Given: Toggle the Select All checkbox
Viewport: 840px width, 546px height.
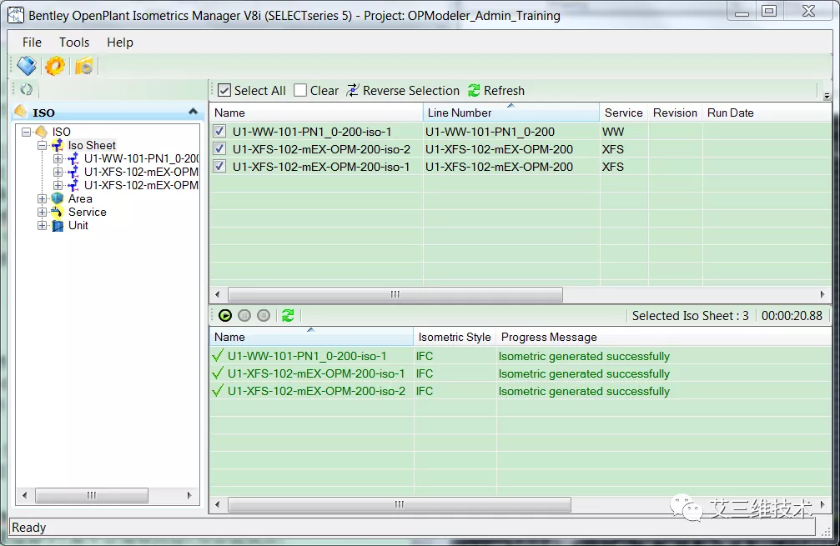Looking at the screenshot, I should pyautogui.click(x=224, y=90).
